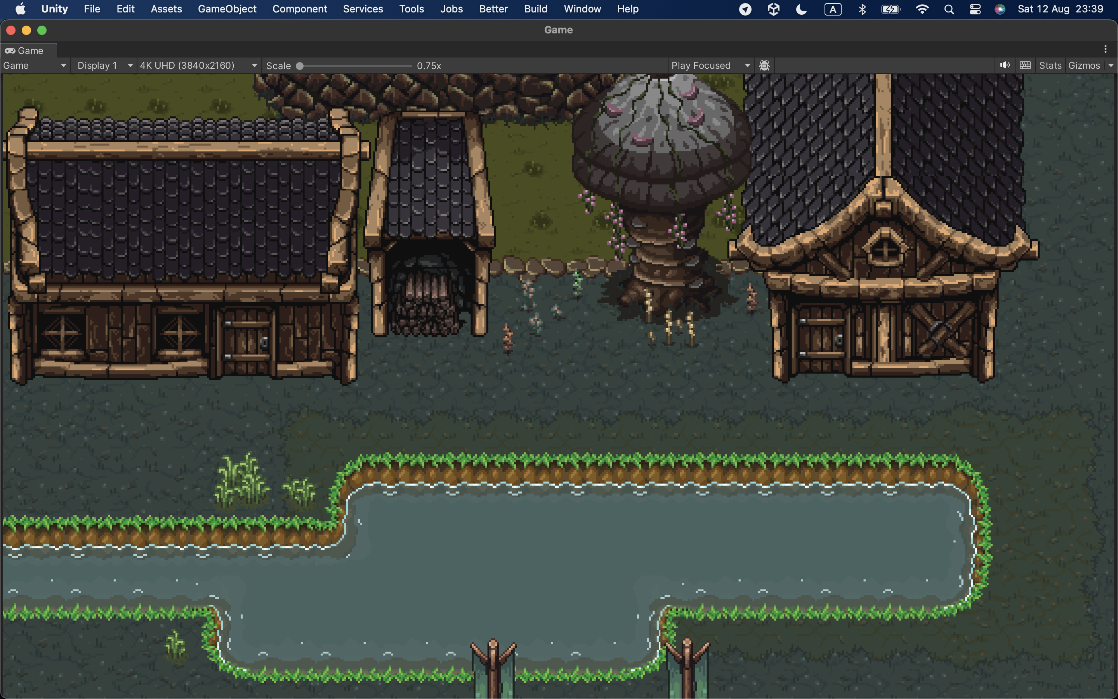
Task: Open the Window menu
Action: 582,9
